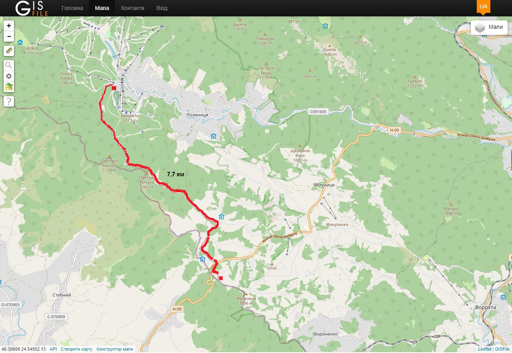This screenshot has width=512, height=353.
Task: Expand the Мапи layers selector
Action: coord(489,28)
